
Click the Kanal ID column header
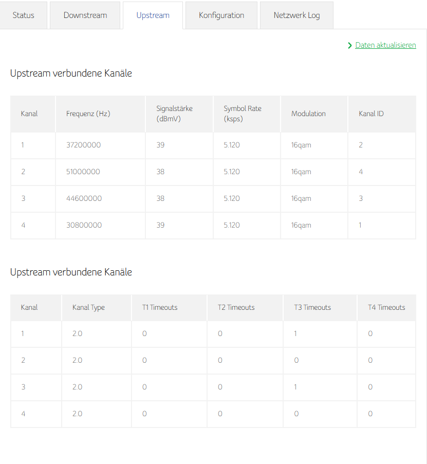tap(371, 114)
